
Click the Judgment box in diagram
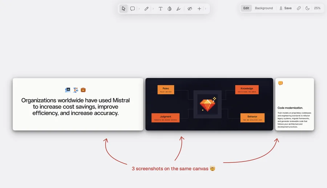[x=165, y=118]
